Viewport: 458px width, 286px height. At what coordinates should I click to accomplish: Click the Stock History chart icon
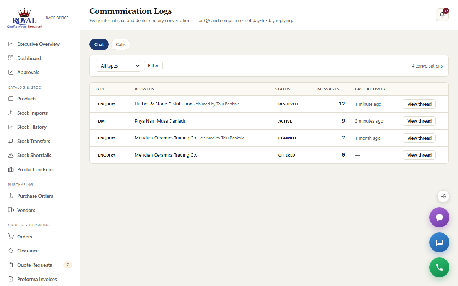coord(11,127)
